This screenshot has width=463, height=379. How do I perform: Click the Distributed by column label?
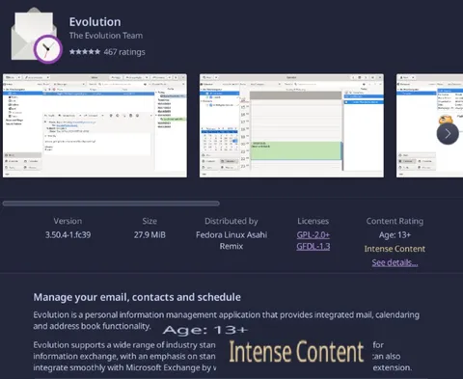[x=231, y=221]
